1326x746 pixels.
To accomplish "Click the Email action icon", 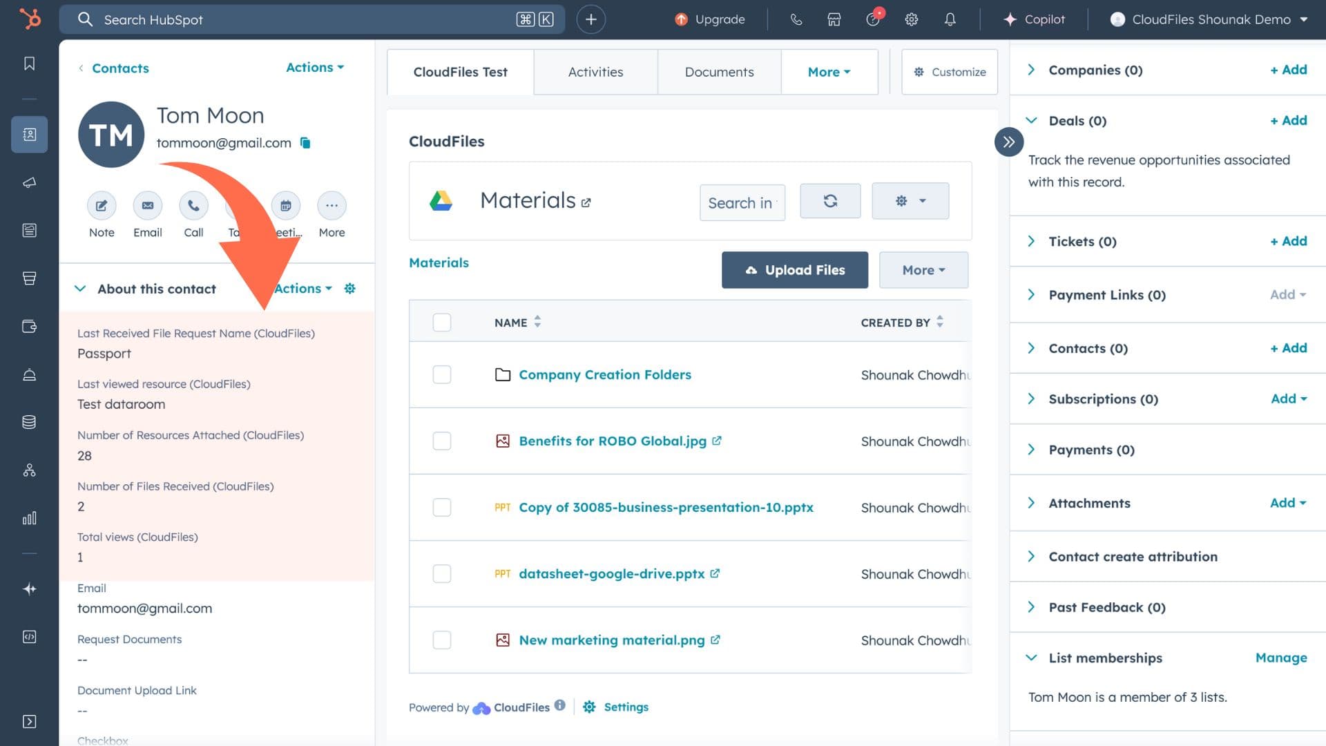I will tap(147, 206).
